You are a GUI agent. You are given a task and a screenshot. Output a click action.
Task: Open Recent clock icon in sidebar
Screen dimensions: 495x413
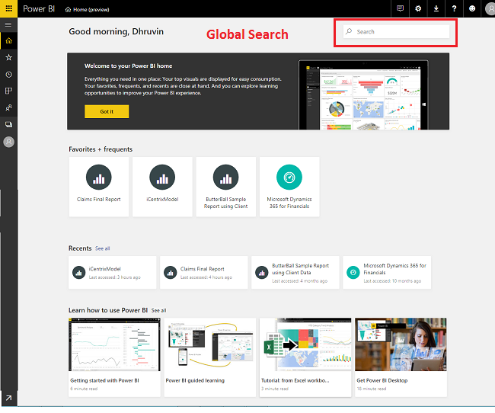pyautogui.click(x=9, y=74)
